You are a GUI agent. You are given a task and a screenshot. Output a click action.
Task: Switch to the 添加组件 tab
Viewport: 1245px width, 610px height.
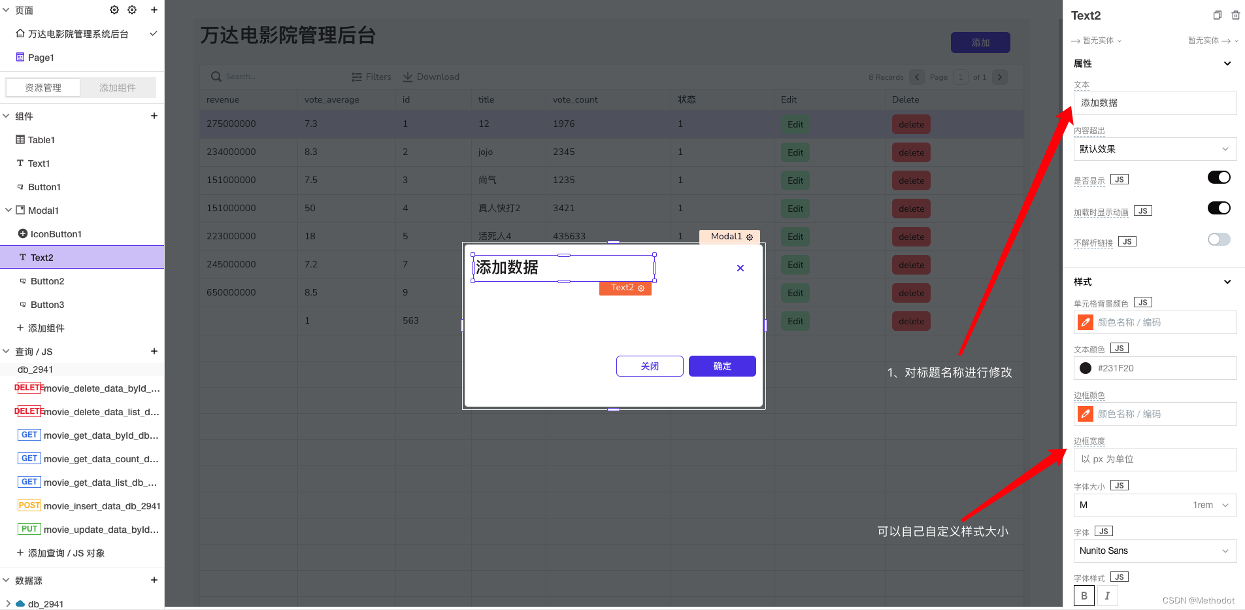pyautogui.click(x=118, y=88)
